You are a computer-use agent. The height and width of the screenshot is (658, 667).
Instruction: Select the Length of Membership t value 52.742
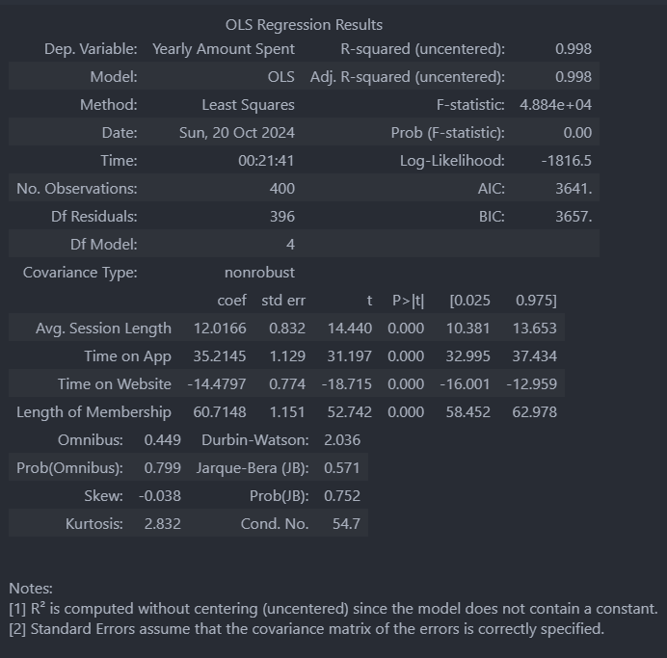pos(349,412)
